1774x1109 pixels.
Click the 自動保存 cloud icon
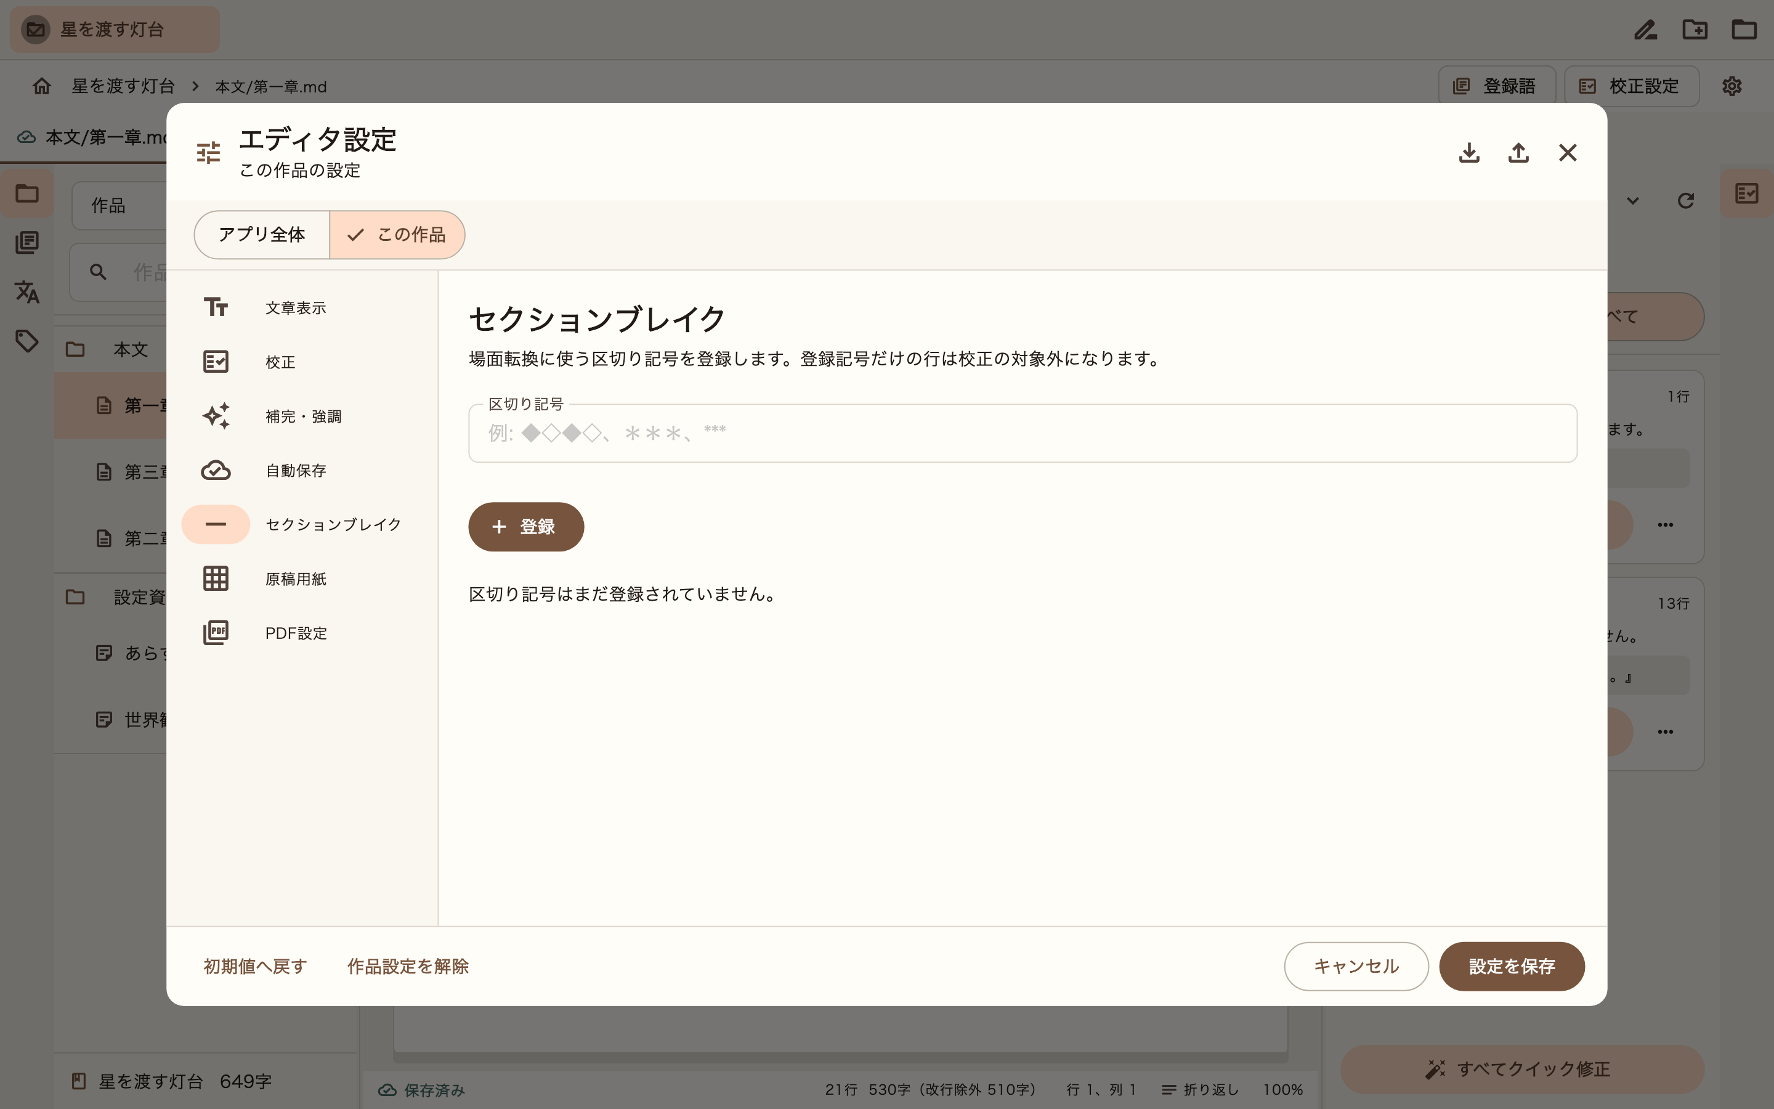(216, 470)
